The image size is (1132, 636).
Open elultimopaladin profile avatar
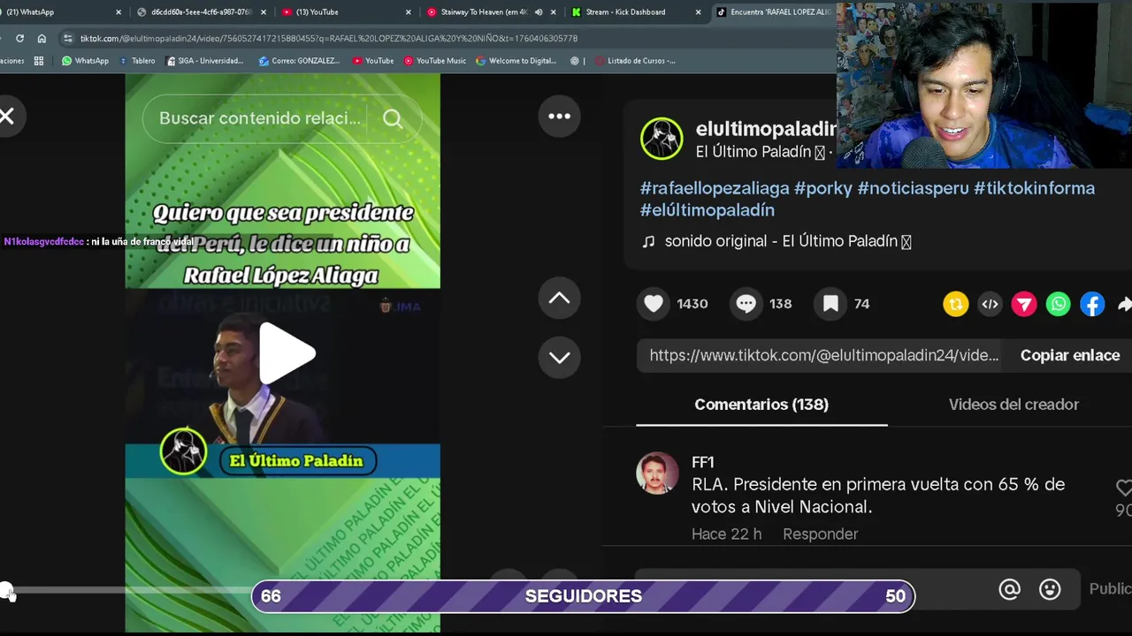(662, 139)
